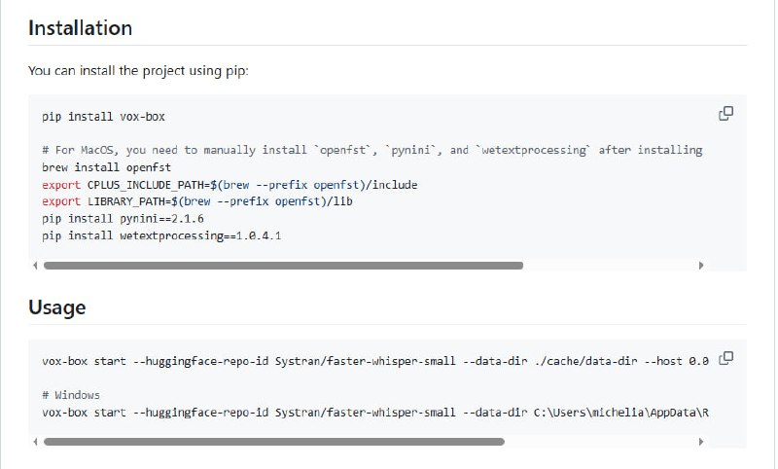Click the first vox-box start command

[x=374, y=360]
